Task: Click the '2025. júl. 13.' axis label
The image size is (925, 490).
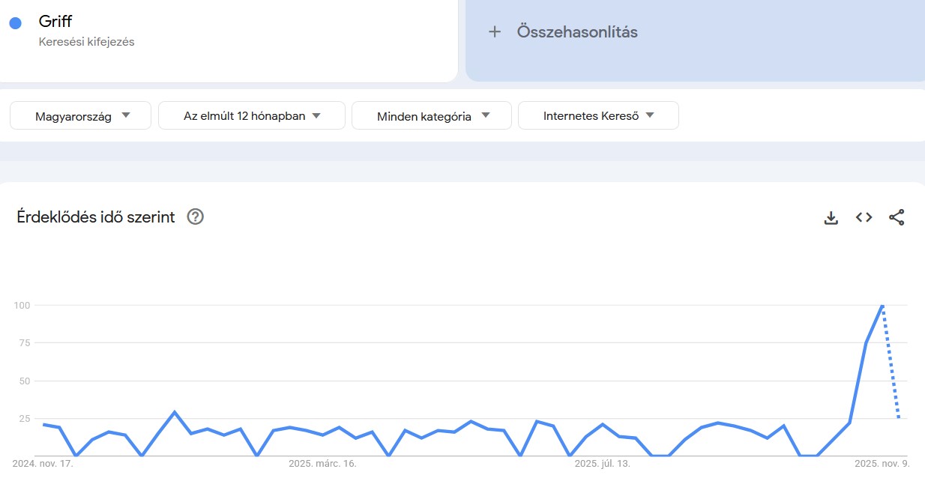Action: 601,463
